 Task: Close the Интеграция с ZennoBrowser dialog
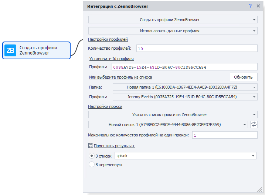(x=258, y=6)
